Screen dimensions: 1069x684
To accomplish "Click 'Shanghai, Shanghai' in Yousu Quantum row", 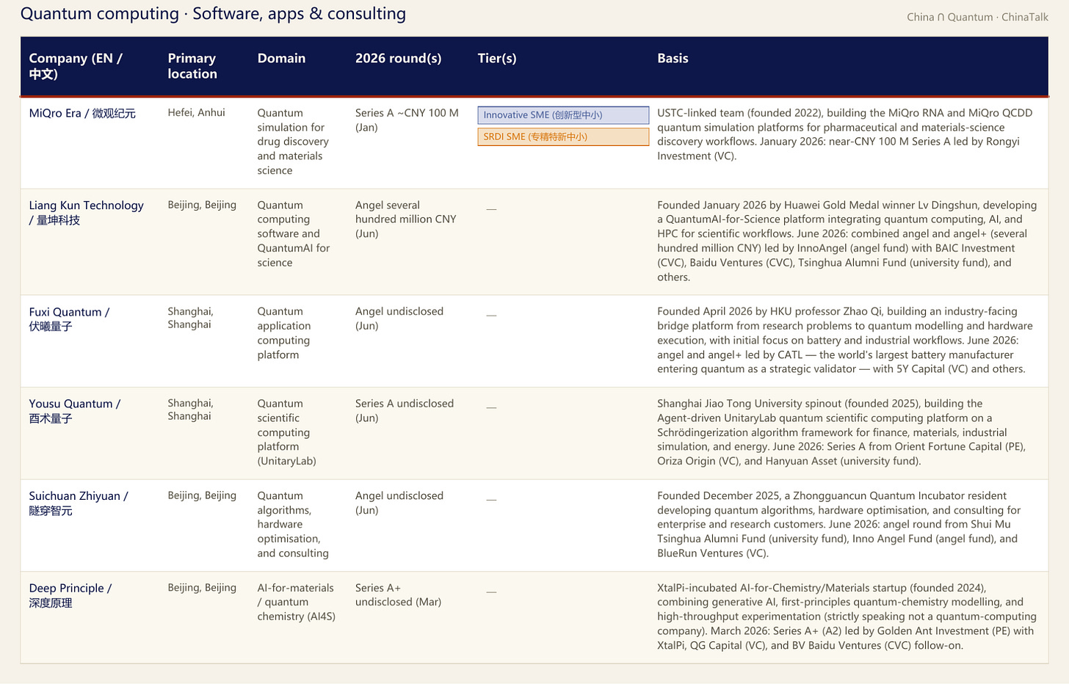I will tap(190, 410).
